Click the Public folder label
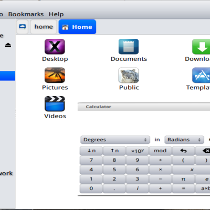Viewport: 210px width, 210px height. (129, 88)
